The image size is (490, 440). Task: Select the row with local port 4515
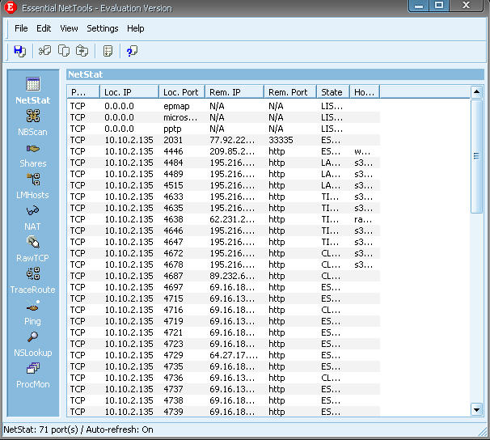click(x=224, y=185)
